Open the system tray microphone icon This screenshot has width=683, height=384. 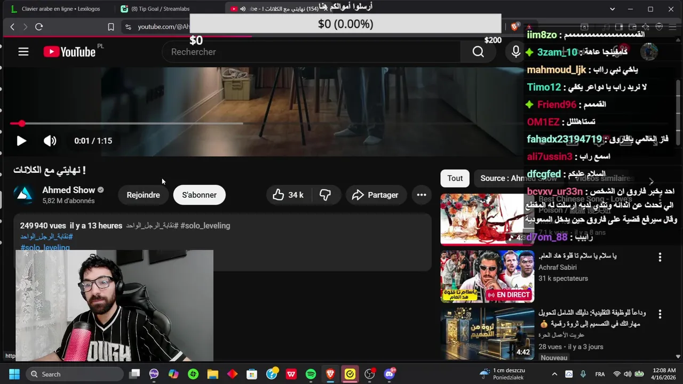pos(583,374)
